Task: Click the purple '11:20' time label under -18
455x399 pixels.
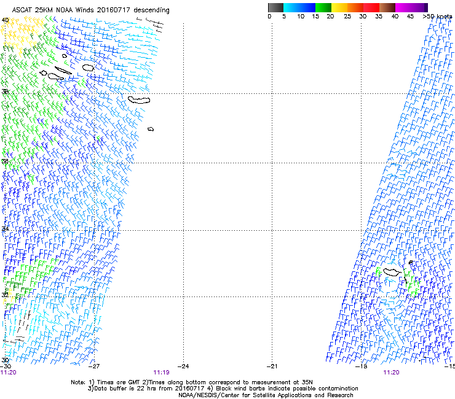Action: click(391, 373)
